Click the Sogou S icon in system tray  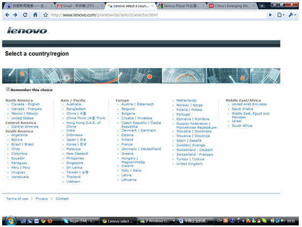(226, 221)
